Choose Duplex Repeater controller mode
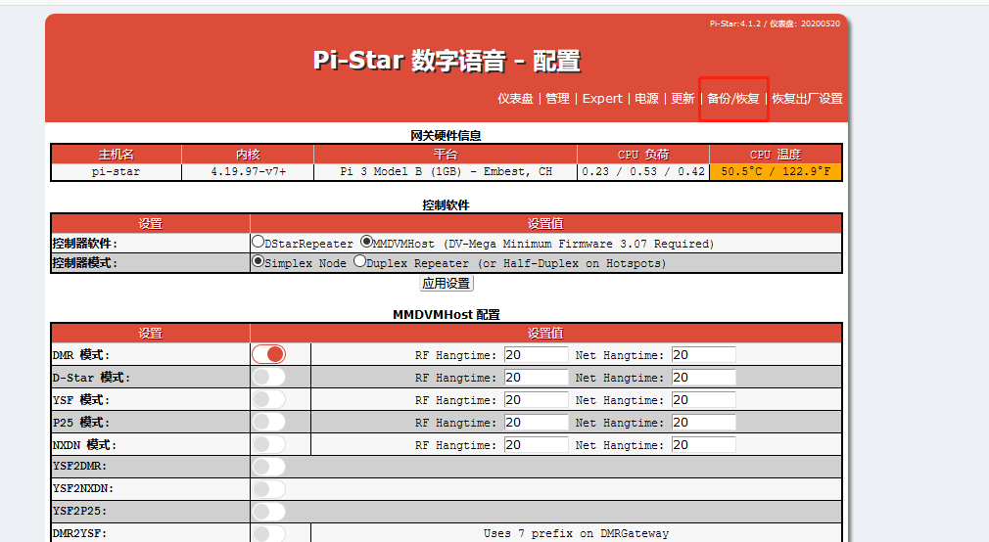989x542 pixels. pos(359,261)
